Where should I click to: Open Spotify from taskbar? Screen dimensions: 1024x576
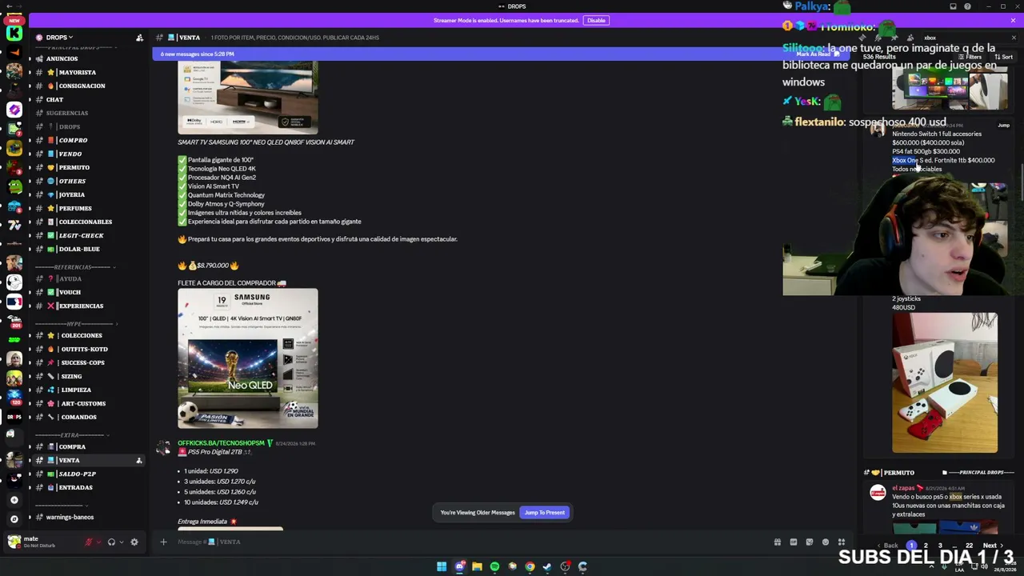(494, 566)
